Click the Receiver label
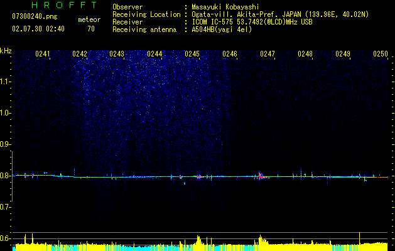 [127, 22]
